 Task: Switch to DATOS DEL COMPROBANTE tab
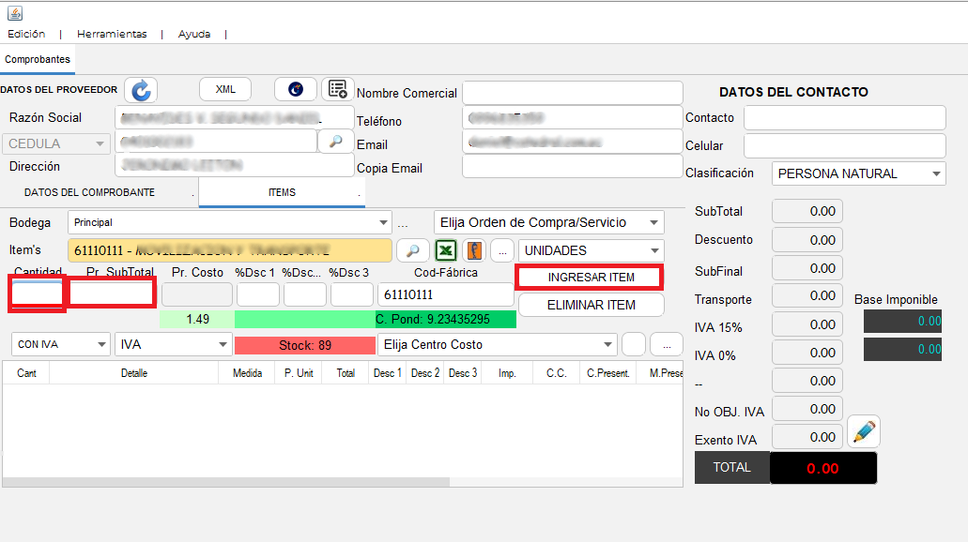click(89, 192)
